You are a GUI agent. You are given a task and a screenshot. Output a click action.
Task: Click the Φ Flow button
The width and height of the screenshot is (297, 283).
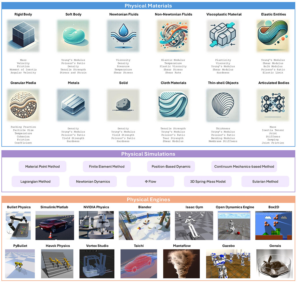click(x=151, y=182)
